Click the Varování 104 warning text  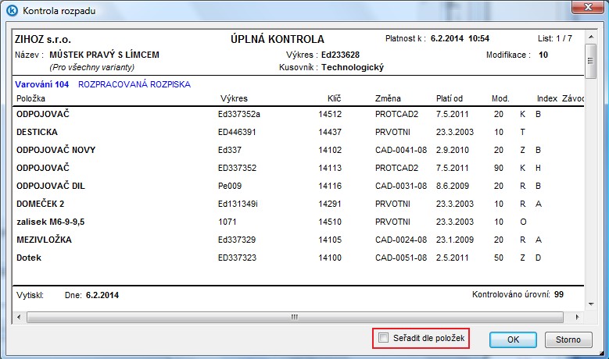42,84
